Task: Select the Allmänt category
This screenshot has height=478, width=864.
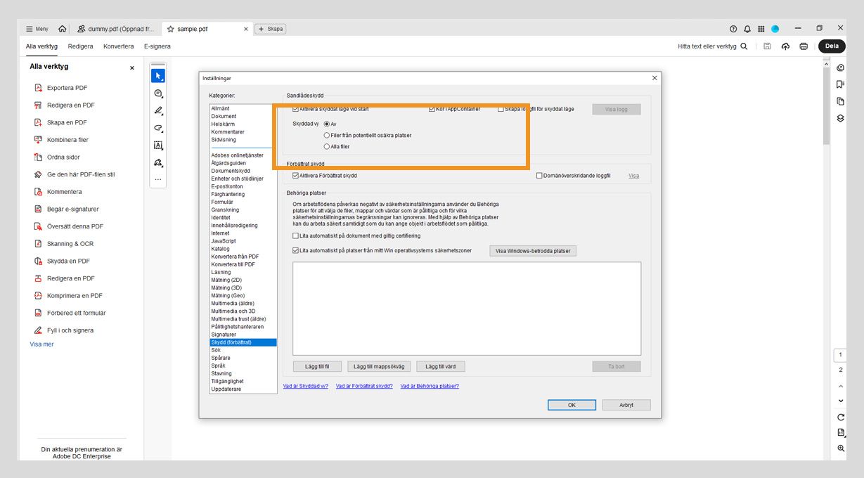Action: click(220, 108)
